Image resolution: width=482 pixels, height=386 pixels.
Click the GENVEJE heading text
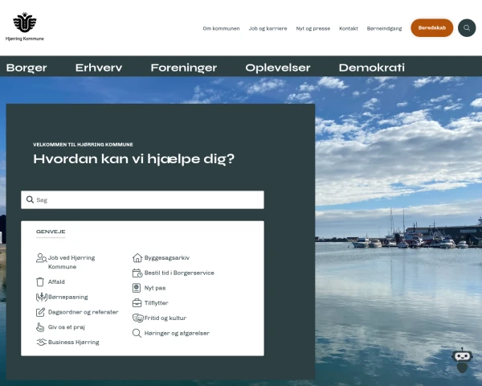pos(51,232)
